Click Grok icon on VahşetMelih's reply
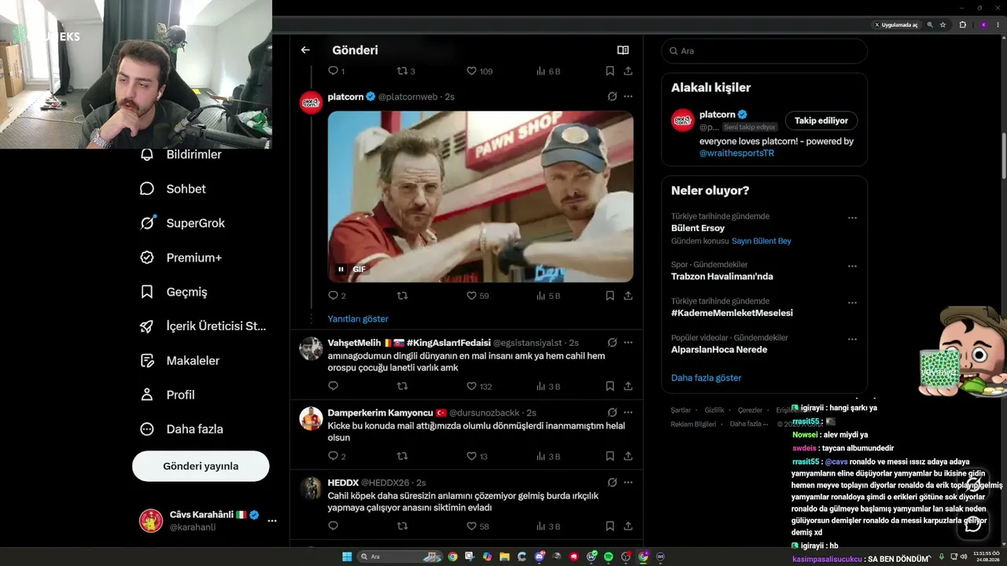Screen dimensions: 1007x566 click(612, 343)
